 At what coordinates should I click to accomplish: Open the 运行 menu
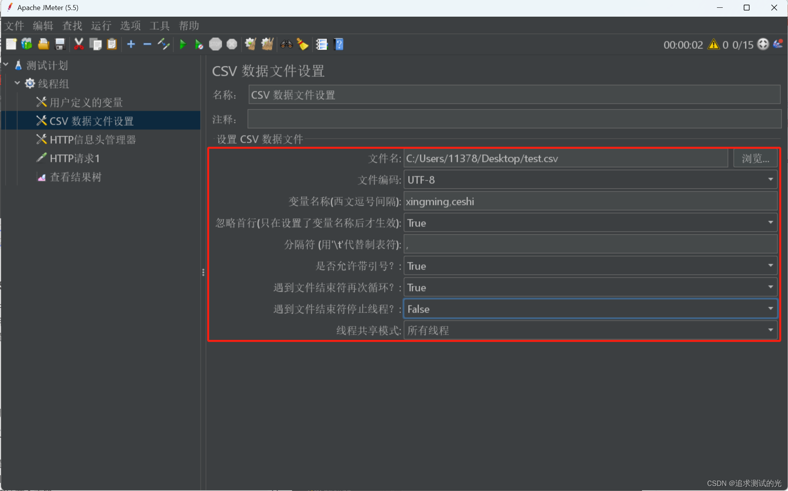[101, 26]
